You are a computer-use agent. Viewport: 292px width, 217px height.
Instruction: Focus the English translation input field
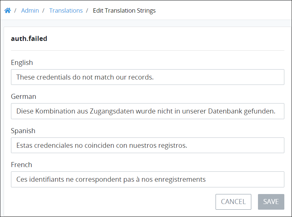pos(148,77)
